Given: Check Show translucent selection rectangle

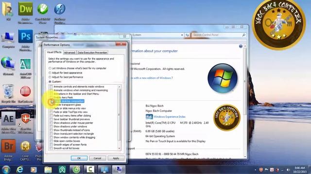Looking at the screenshot, I should pos(51,134).
